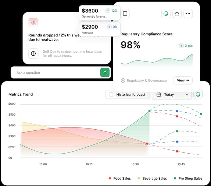211x186 pixels.
Task: Click the pink chart insight icon
Action: [x=33, y=22]
